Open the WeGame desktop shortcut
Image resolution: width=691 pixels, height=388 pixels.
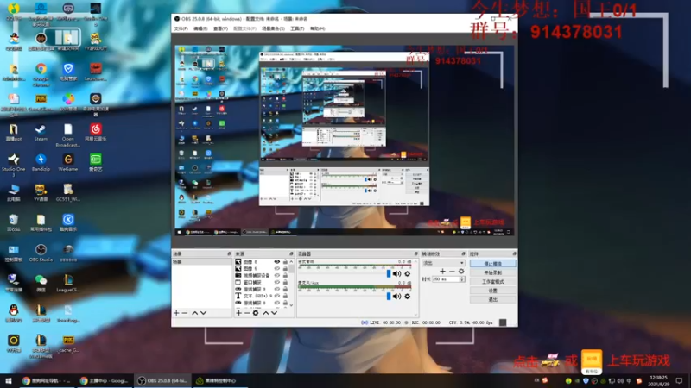pos(68,162)
